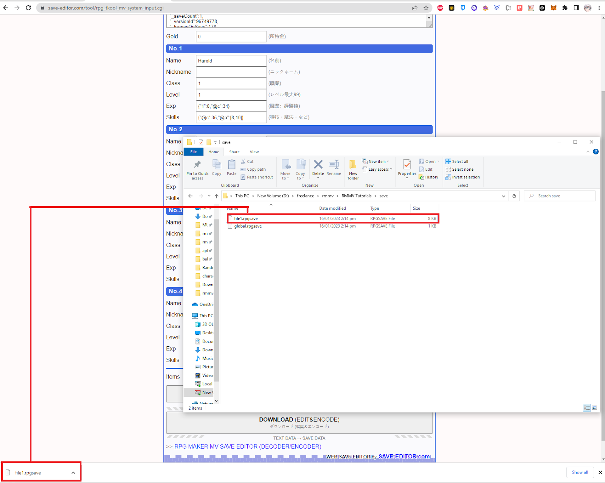605x483 pixels.
Task: Open the SAVE-EDITOR.com link
Action: 404,457
